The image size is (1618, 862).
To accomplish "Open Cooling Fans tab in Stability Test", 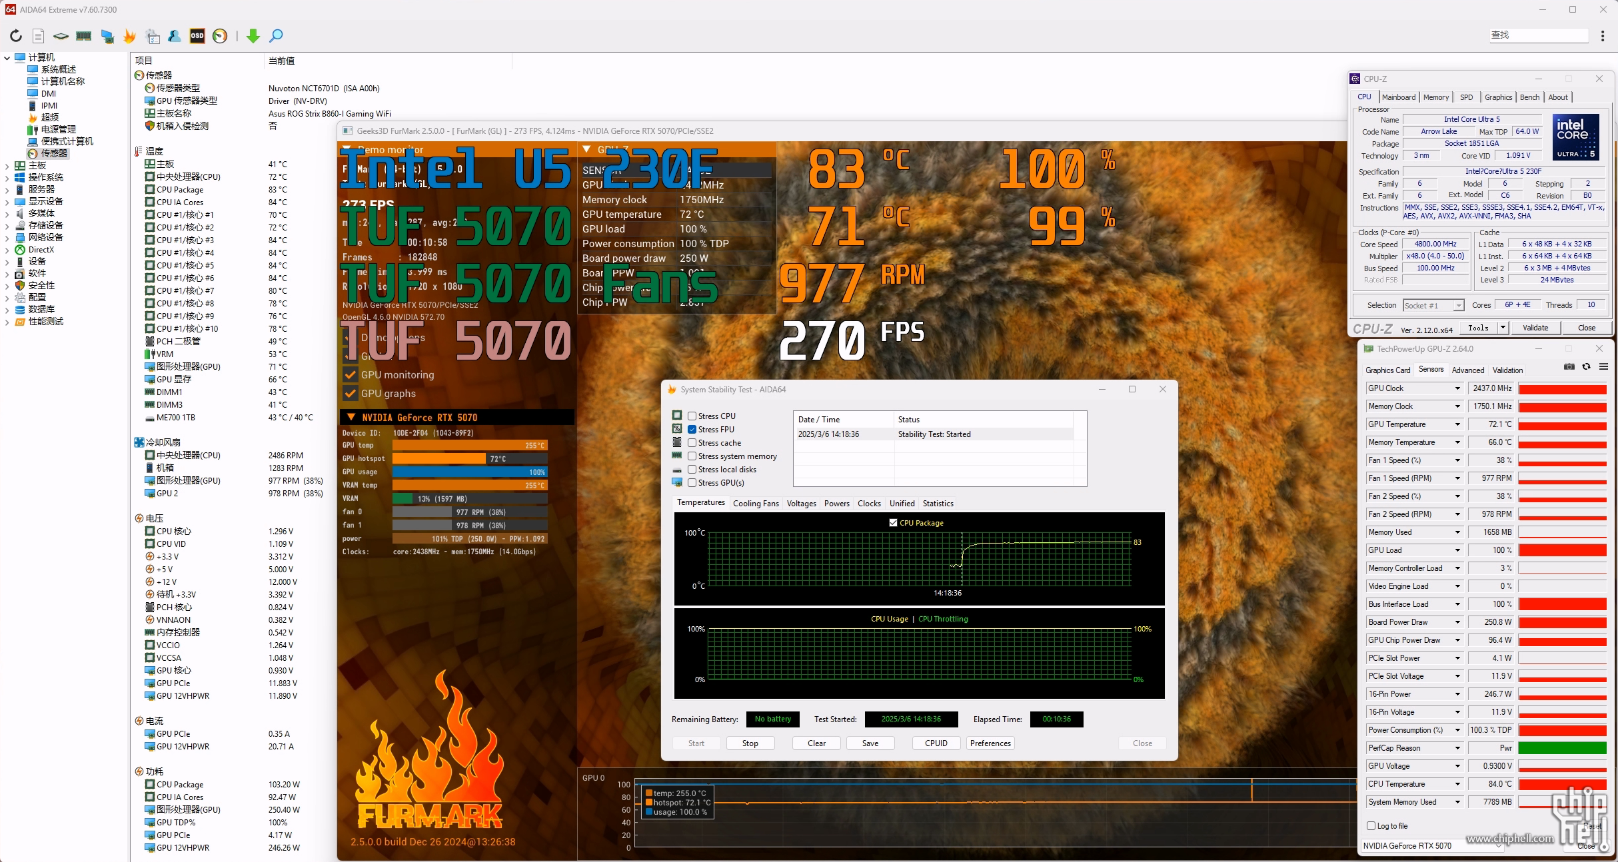I will (756, 504).
